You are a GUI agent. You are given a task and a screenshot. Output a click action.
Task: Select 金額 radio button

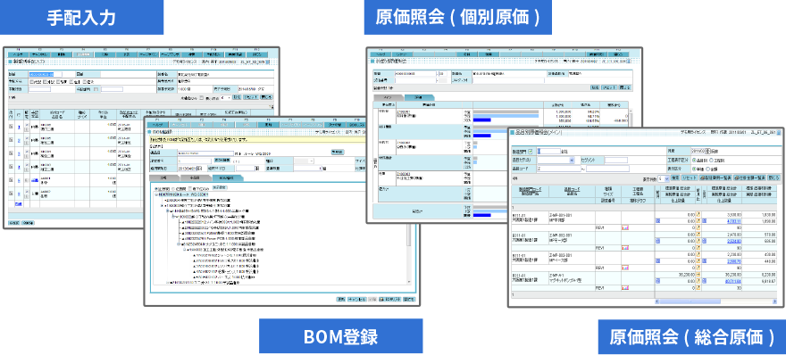pos(707,169)
